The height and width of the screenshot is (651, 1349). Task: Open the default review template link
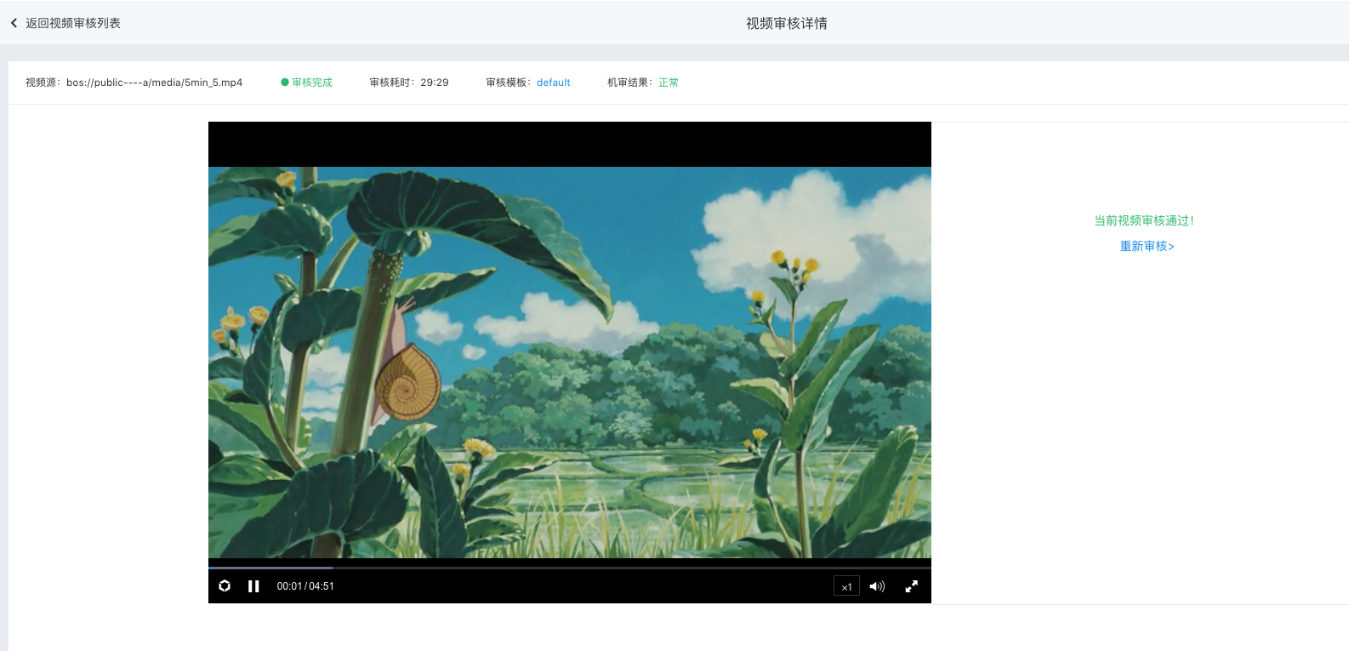[x=553, y=83]
